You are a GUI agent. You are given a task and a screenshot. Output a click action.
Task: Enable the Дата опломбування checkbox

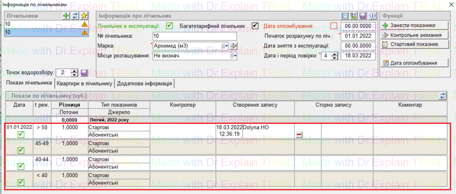pyautogui.click(x=333, y=26)
